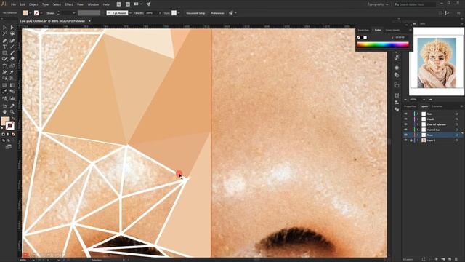
Task: Click the Fill swatch in the toolbox
Action: (5, 121)
